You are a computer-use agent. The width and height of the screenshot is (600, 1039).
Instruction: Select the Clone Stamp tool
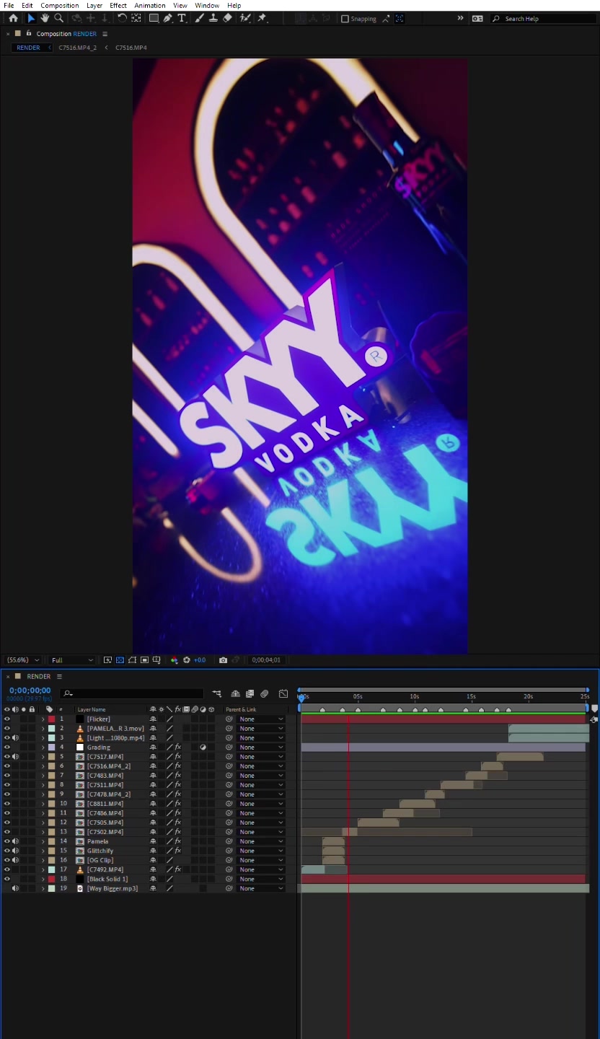click(x=213, y=18)
